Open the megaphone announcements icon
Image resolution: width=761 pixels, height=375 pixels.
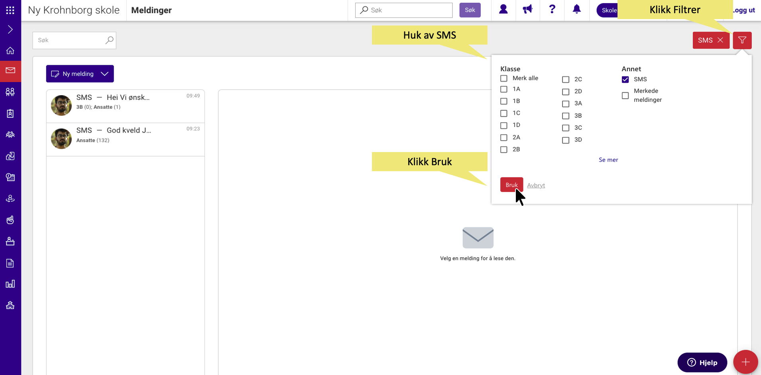527,10
